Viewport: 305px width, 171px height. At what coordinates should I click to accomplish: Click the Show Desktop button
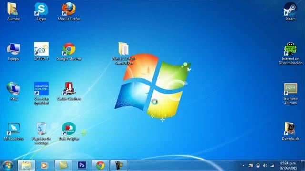303,166
